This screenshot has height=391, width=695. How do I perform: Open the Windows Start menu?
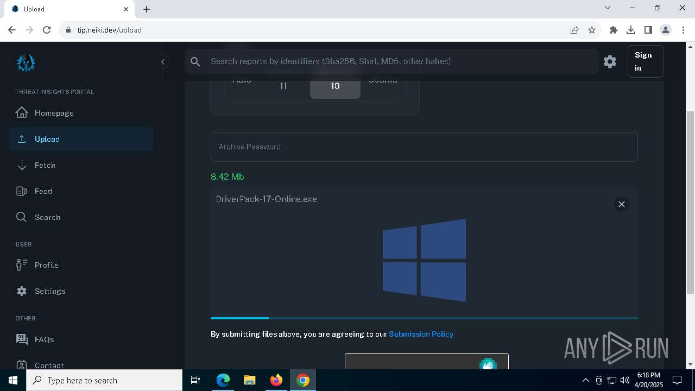[13, 380]
